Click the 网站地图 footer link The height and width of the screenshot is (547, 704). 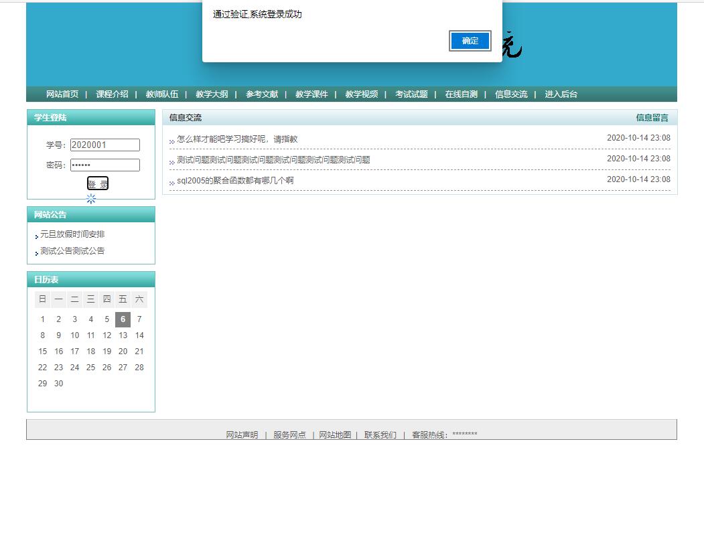(336, 434)
